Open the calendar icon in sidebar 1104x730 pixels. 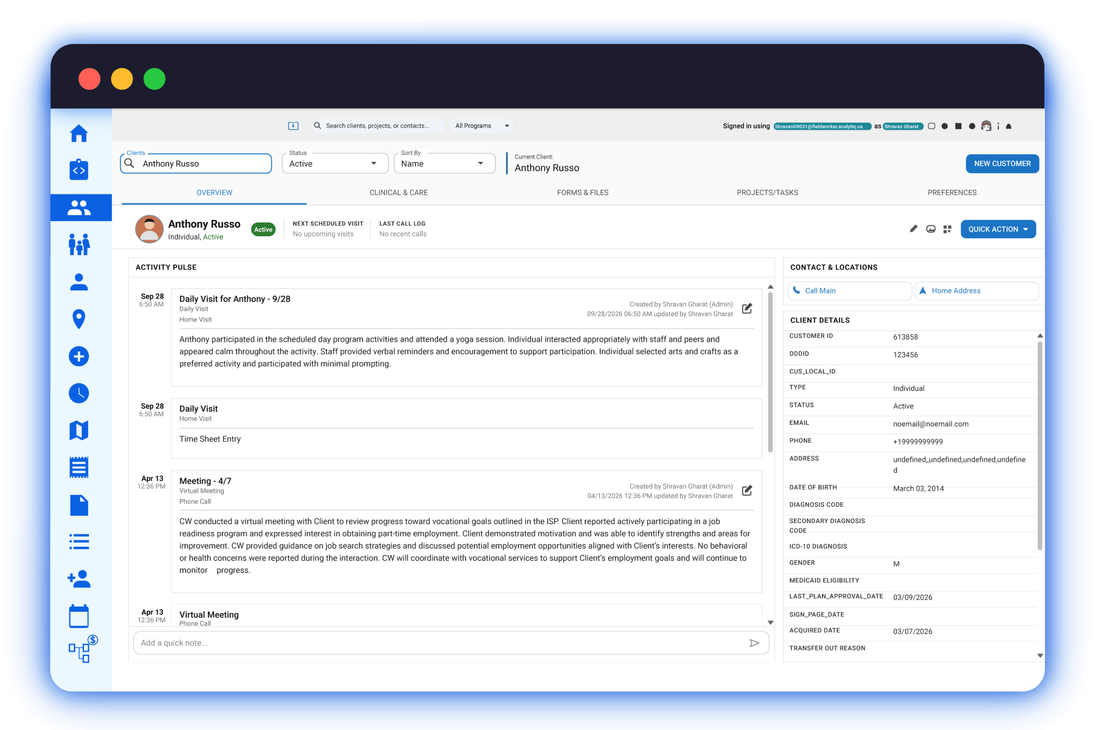(78, 617)
